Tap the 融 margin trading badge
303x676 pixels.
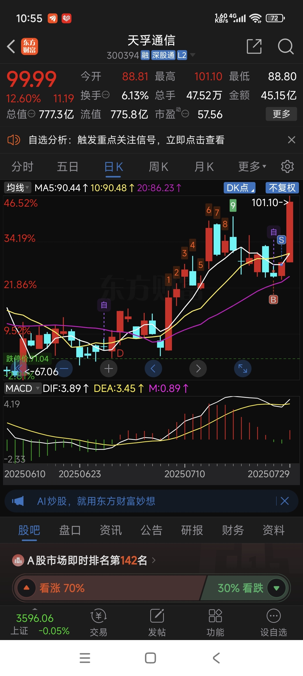point(145,55)
